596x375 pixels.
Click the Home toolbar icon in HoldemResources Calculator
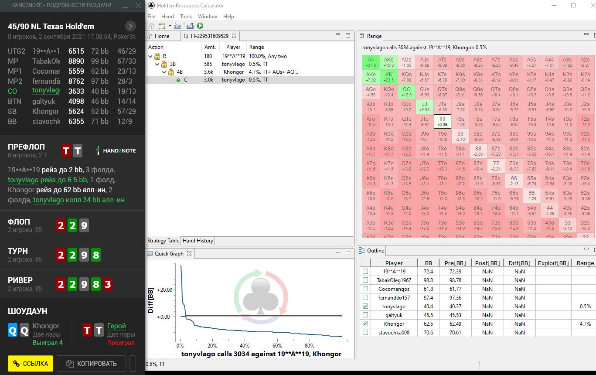pyautogui.click(x=151, y=26)
